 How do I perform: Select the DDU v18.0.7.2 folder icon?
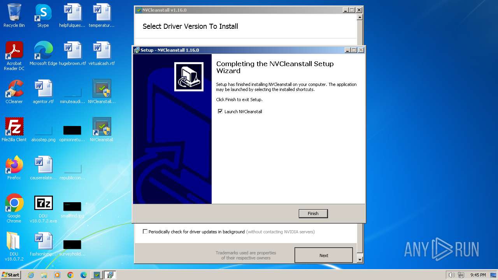14,247
